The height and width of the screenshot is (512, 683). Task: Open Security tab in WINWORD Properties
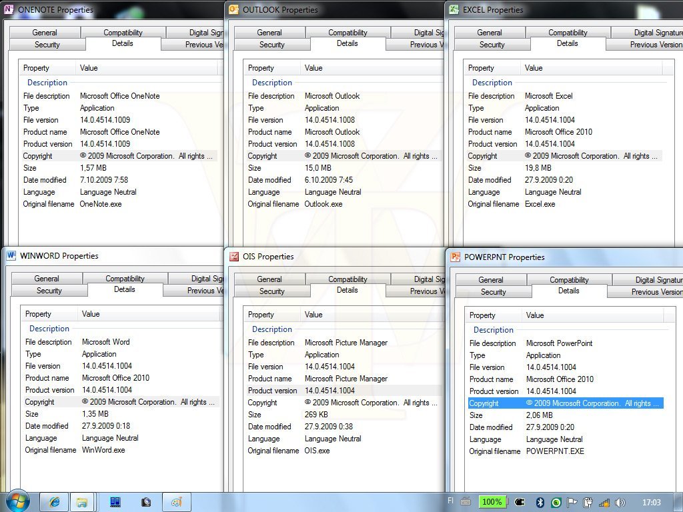tap(49, 291)
